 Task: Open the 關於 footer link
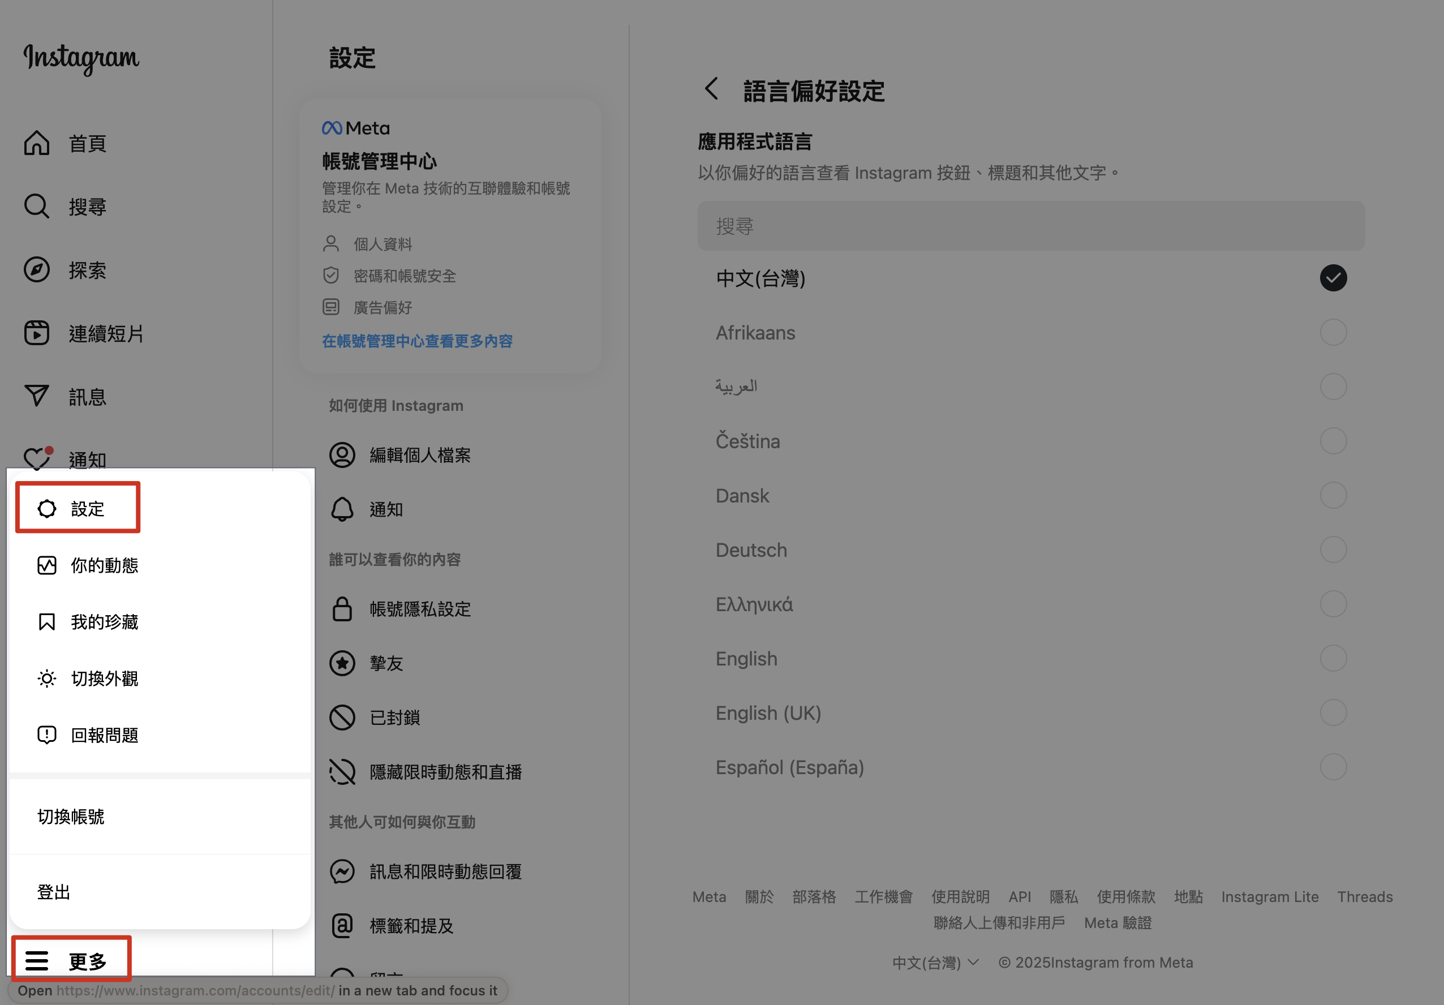[x=759, y=897]
